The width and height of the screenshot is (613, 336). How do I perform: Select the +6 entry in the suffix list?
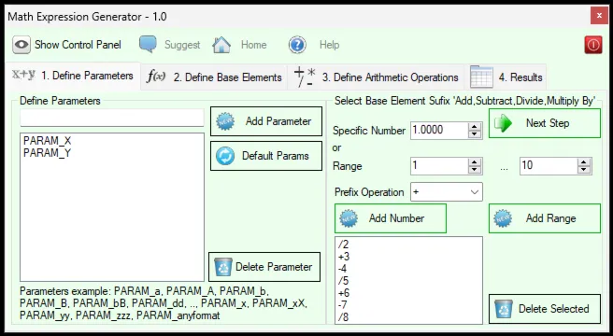(x=344, y=293)
